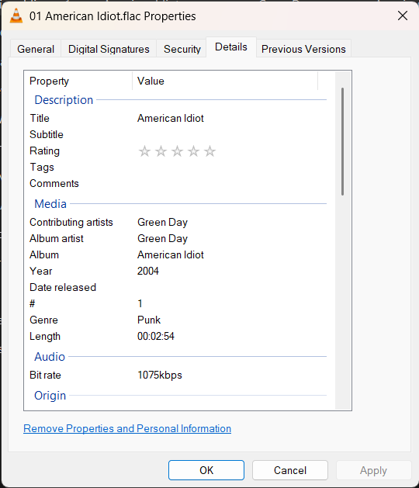Image resolution: width=419 pixels, height=488 pixels.
Task: Dismiss dialog with Cancel button
Action: pos(290,470)
